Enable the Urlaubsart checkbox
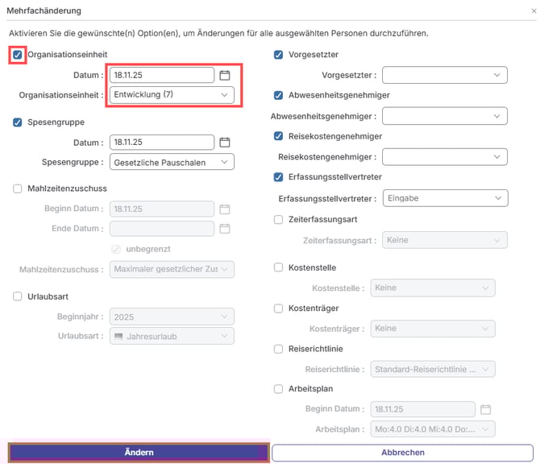Screen dimensions: 540x472 coord(18,296)
